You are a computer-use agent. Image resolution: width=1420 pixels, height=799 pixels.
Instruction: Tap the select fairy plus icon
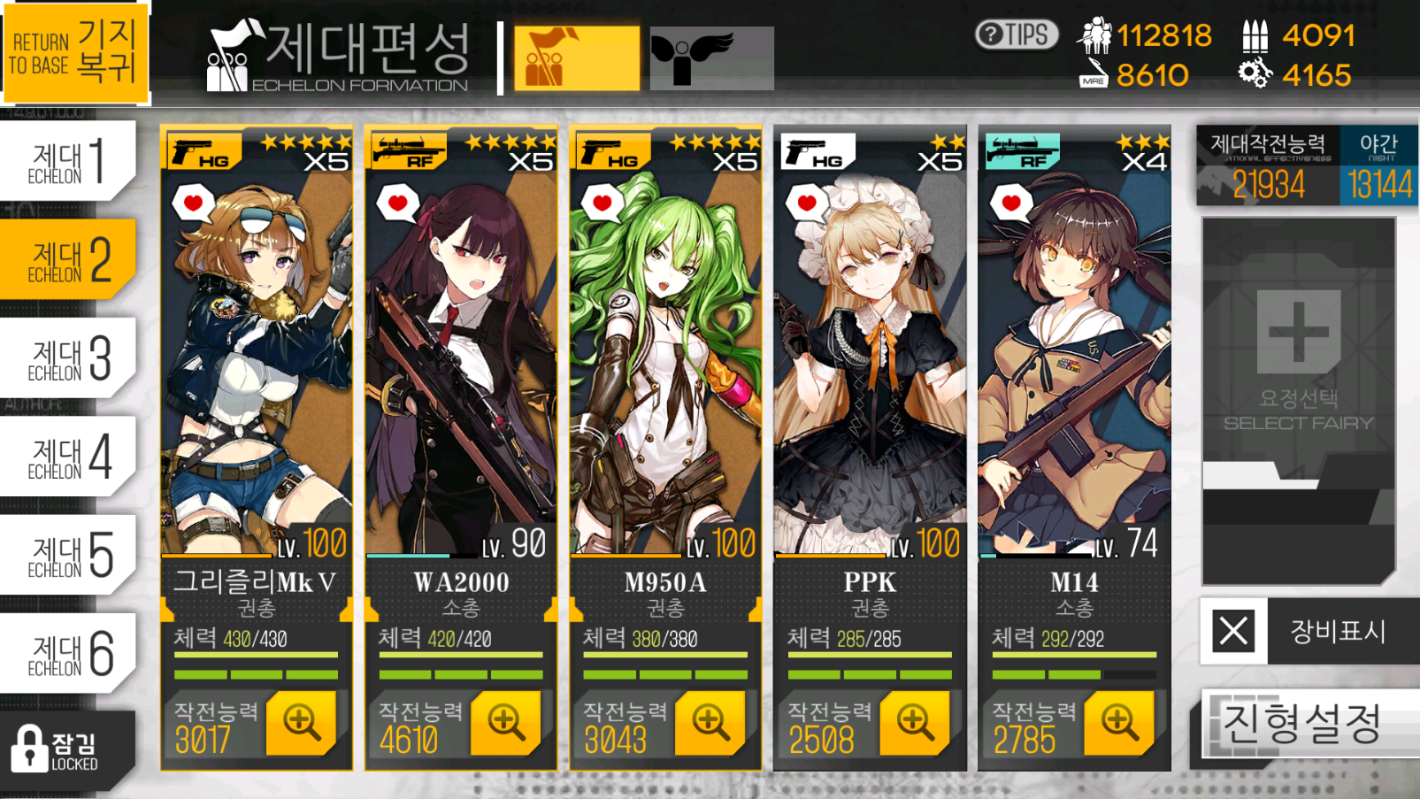pos(1298,332)
